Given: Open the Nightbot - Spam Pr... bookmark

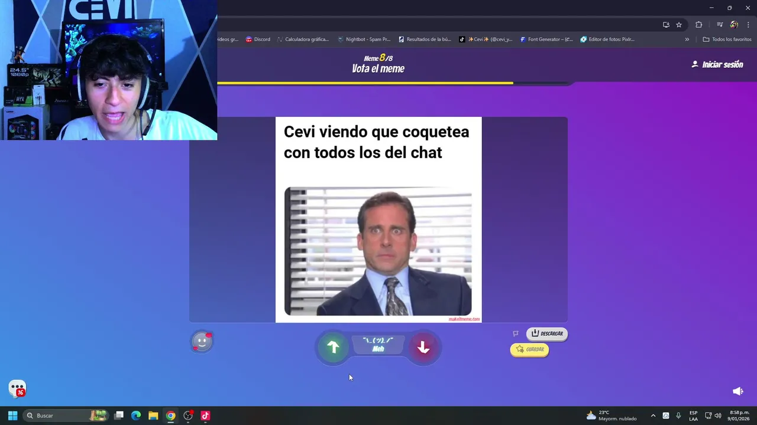Looking at the screenshot, I should coord(364,40).
